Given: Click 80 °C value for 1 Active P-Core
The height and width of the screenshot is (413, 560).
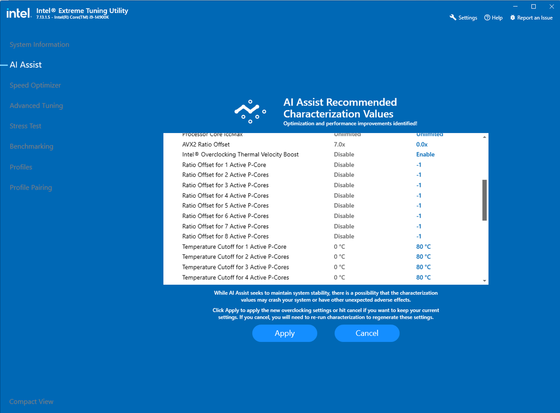Looking at the screenshot, I should (423, 247).
